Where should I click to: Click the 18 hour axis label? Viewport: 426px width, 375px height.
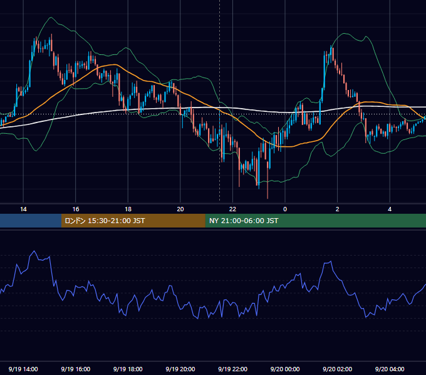coord(128,209)
